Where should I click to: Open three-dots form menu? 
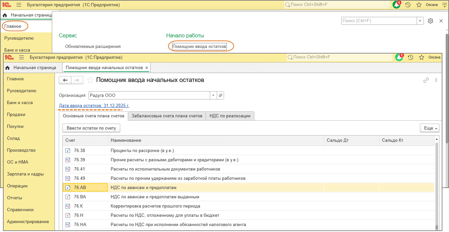point(436,80)
